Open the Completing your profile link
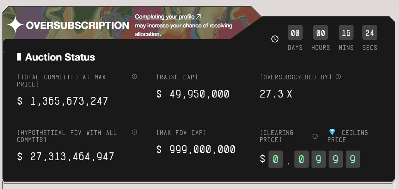The height and width of the screenshot is (189, 399). (x=168, y=17)
